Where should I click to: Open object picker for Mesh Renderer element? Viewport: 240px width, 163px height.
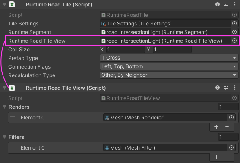(x=231, y=117)
